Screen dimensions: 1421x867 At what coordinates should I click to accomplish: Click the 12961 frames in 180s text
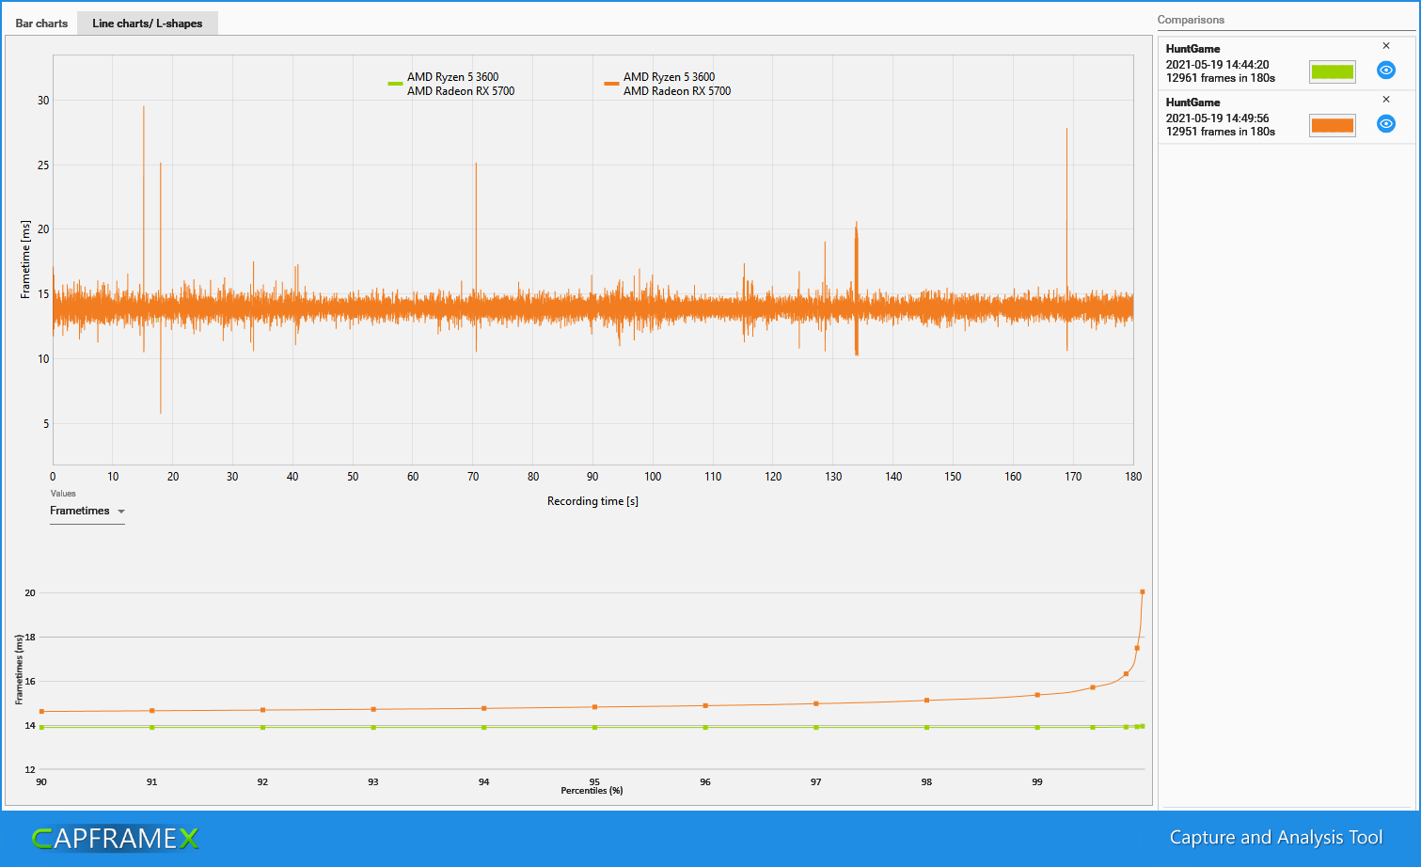[1221, 78]
